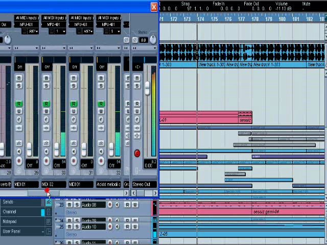This screenshot has height=245, width=327.
Task: Mute the MIDI 02 mixer channel
Action: pos(46,78)
